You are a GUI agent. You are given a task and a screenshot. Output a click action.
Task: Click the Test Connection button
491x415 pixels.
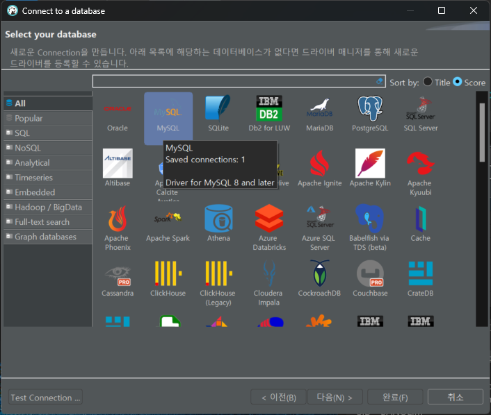[x=45, y=398]
